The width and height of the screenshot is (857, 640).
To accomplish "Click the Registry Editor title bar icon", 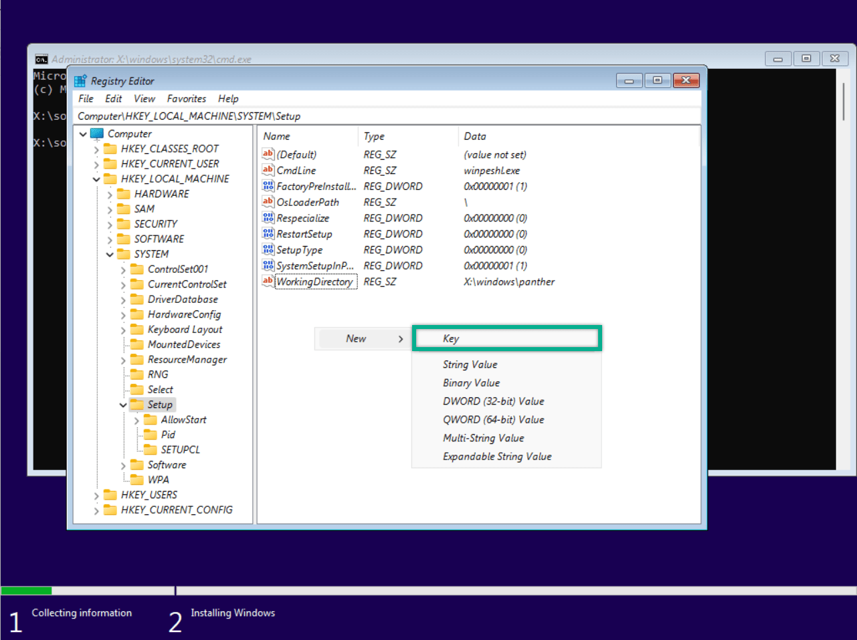I will click(x=80, y=80).
